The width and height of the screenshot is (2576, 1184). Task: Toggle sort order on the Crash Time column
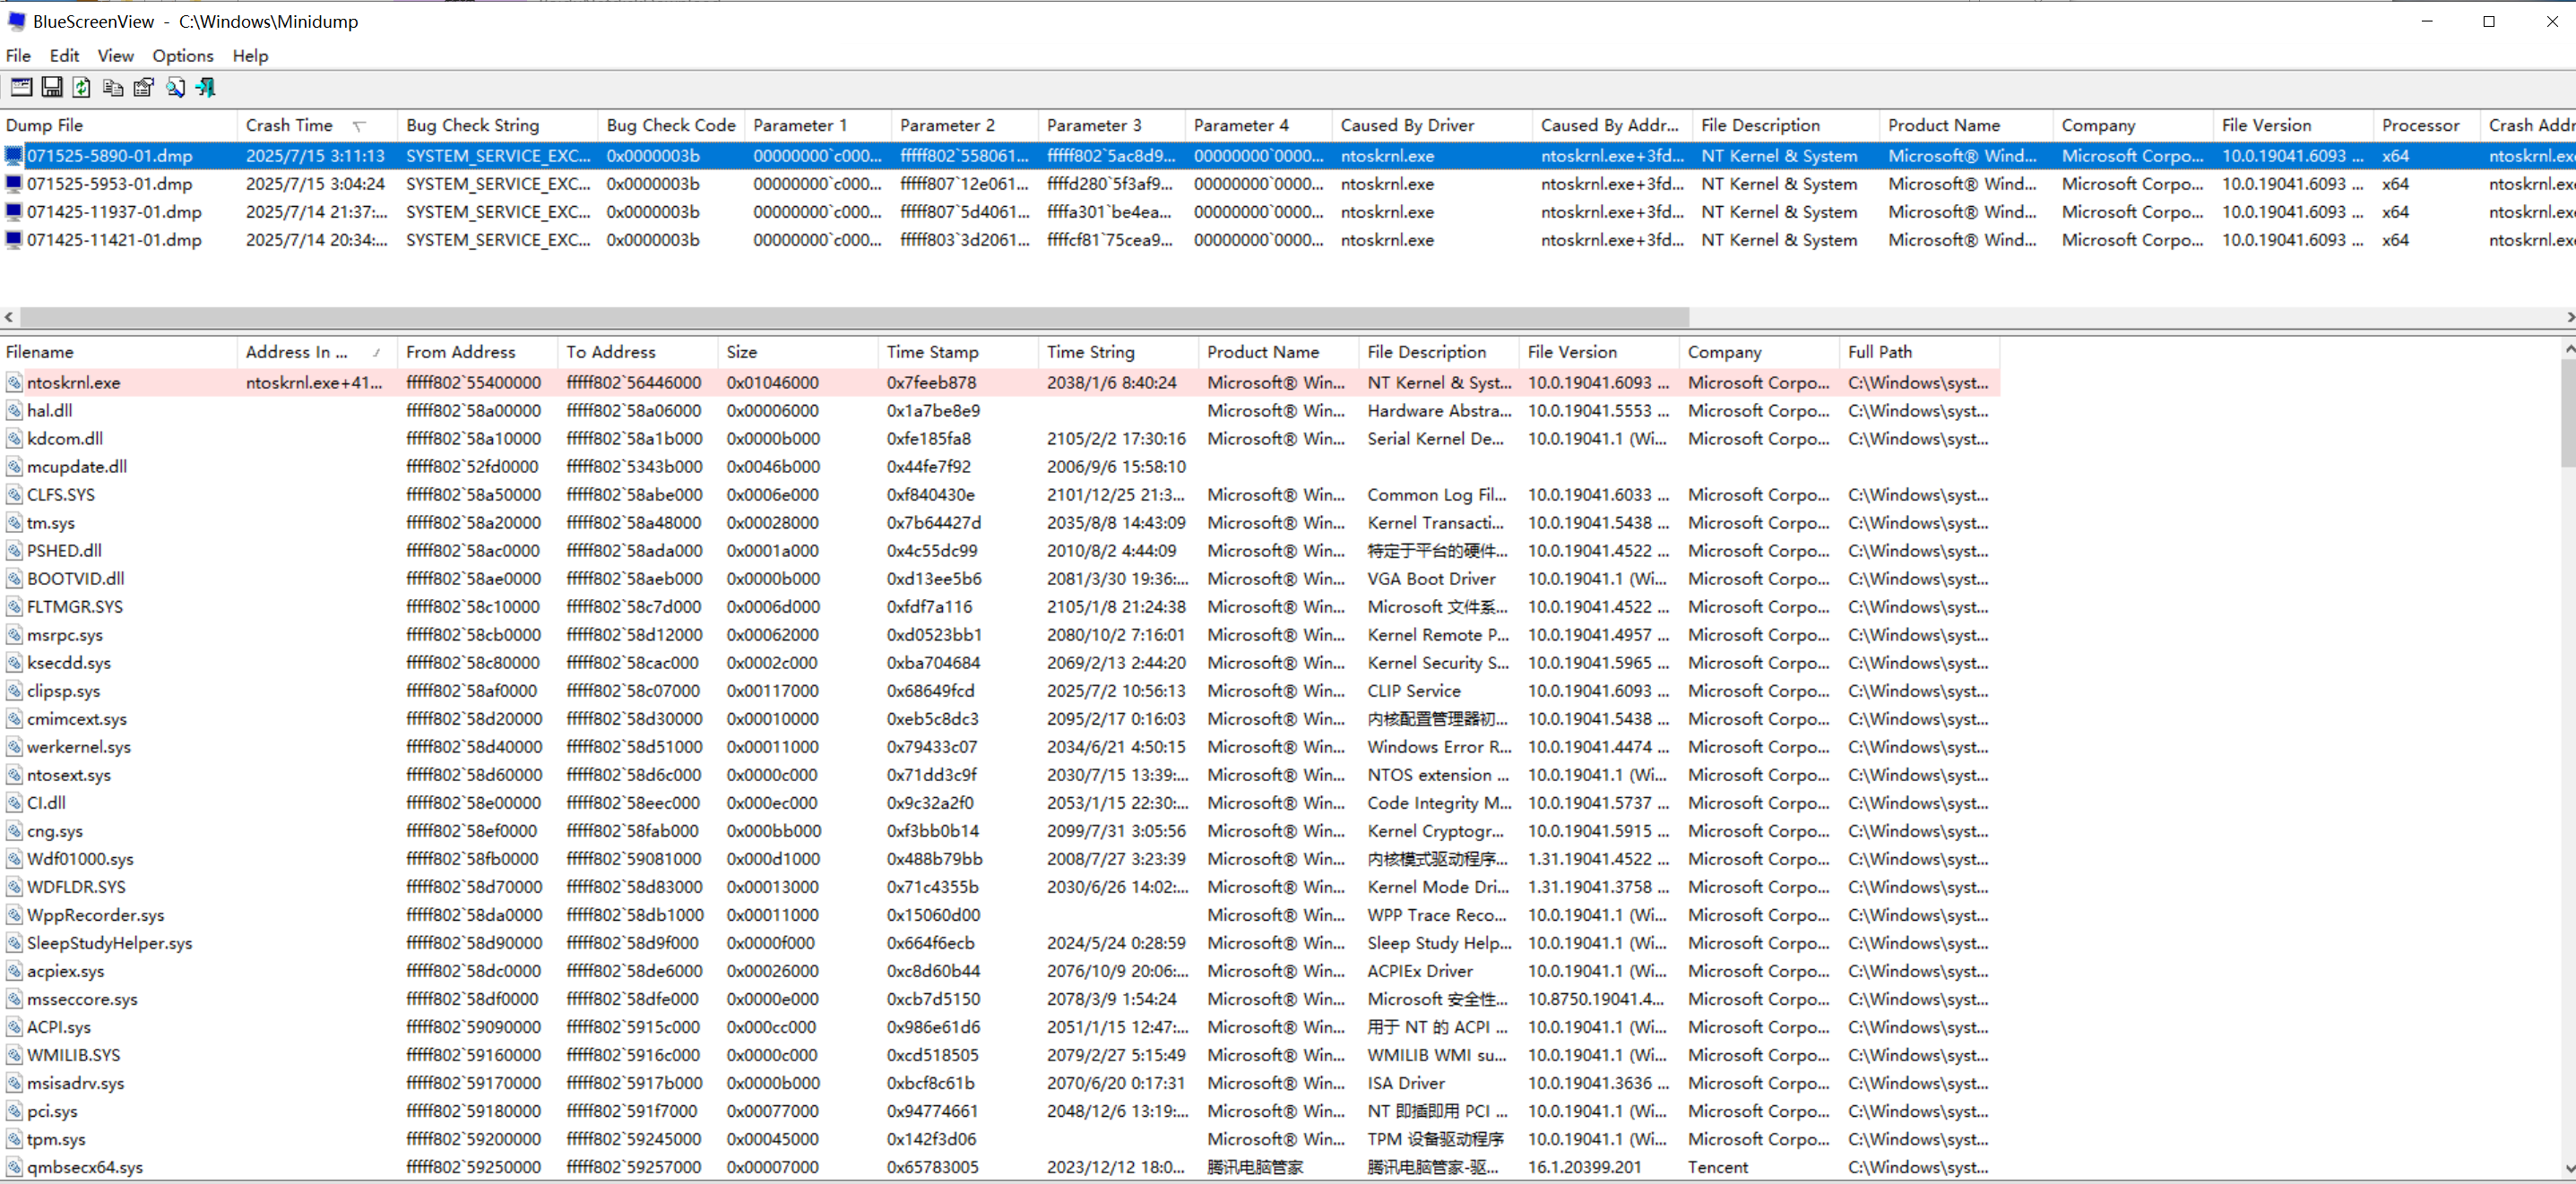pos(290,124)
